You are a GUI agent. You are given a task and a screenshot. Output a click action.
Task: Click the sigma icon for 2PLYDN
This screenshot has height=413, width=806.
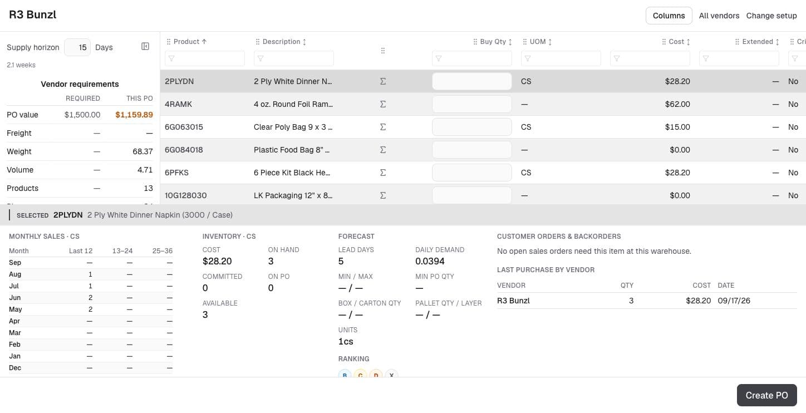(382, 81)
